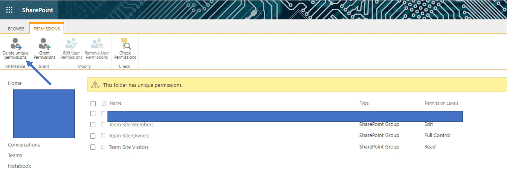Screen dimensions: 507x169
Task: Open the Team Site Members group
Action: 131,125
